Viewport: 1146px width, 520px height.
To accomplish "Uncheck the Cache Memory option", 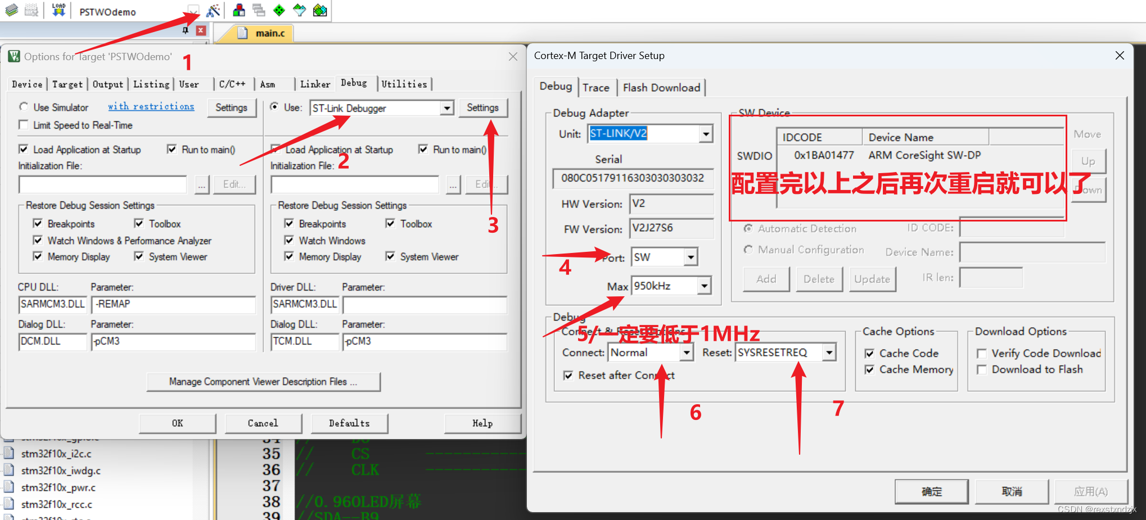I will pos(869,369).
